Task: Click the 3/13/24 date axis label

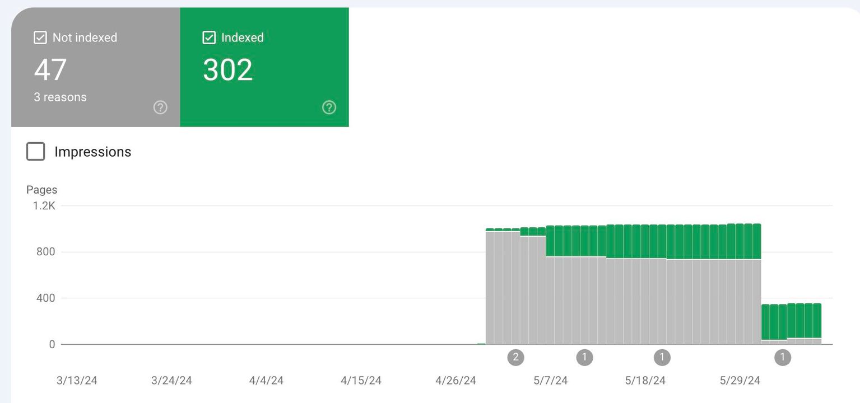Action: click(77, 381)
